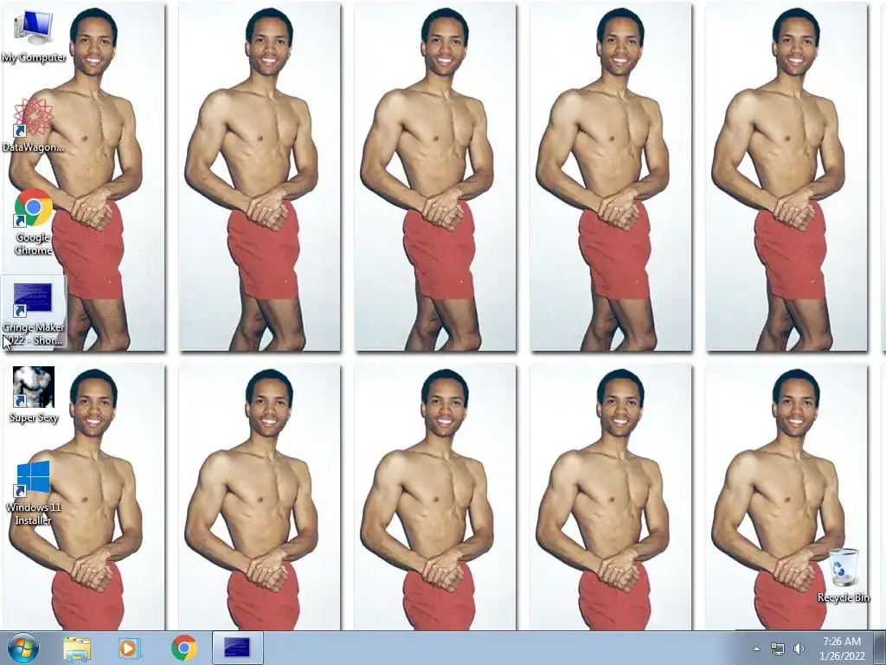Image resolution: width=886 pixels, height=665 pixels.
Task: Open the clock showing 7:26 AM
Action: click(x=842, y=648)
